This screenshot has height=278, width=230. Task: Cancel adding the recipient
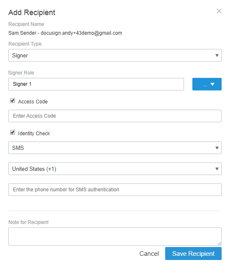tap(149, 254)
